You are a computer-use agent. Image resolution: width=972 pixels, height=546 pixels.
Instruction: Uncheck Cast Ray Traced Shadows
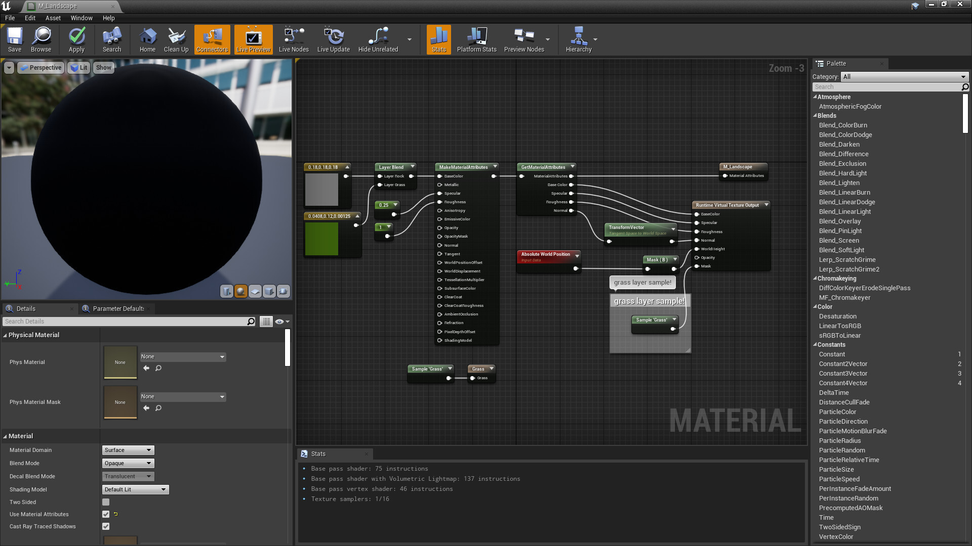pos(106,526)
